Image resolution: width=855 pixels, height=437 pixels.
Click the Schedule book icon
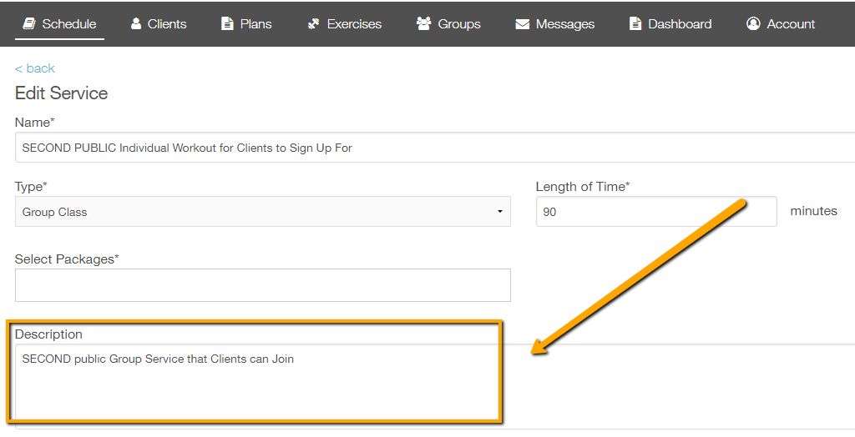click(x=29, y=23)
